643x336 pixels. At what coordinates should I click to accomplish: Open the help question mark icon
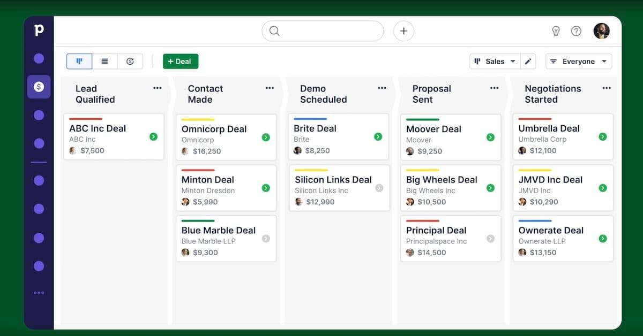[576, 31]
